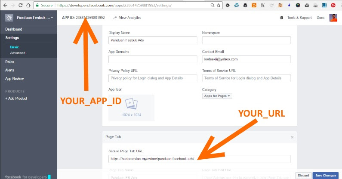Click Save Changes button
The width and height of the screenshot is (342, 179).
point(325,176)
